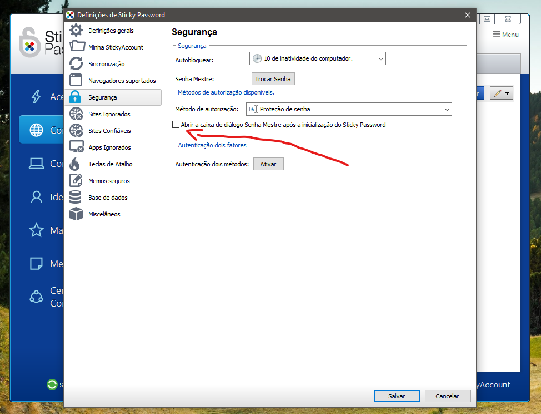Click the sync arrows icon for Sincronização

pyautogui.click(x=76, y=63)
